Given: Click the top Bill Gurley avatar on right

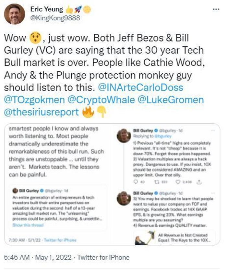Looking at the screenshot, I should (x=124, y=136).
